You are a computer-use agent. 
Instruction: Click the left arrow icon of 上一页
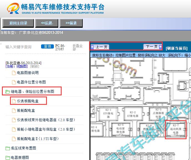(92, 47)
